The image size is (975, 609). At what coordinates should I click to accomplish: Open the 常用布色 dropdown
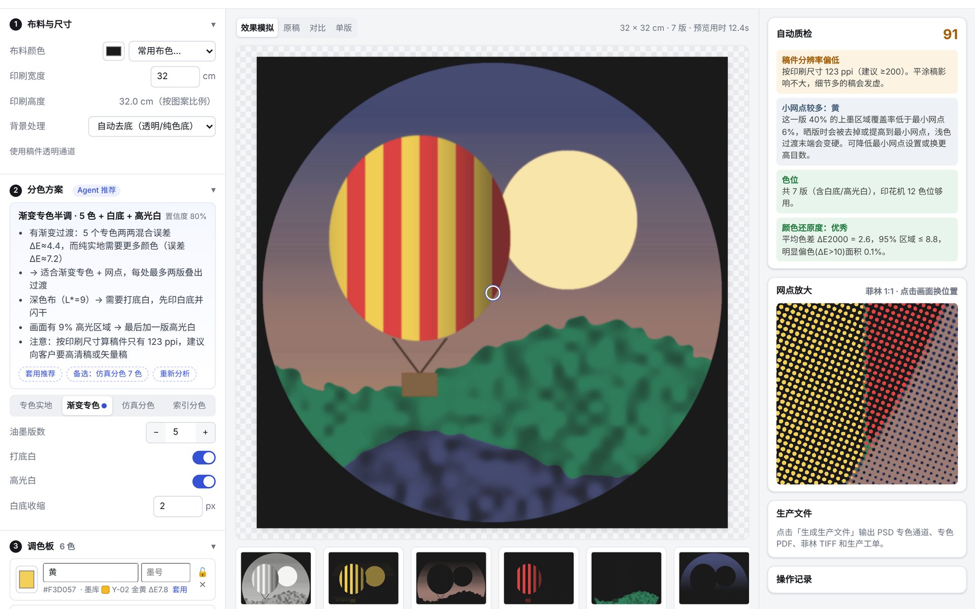(172, 51)
